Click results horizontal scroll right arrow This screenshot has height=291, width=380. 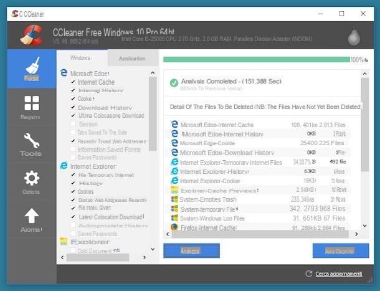356,234
